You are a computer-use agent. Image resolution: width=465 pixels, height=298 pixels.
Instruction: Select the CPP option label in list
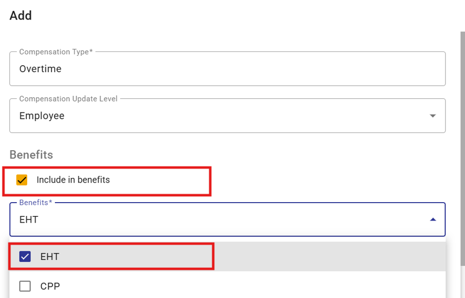click(x=50, y=286)
